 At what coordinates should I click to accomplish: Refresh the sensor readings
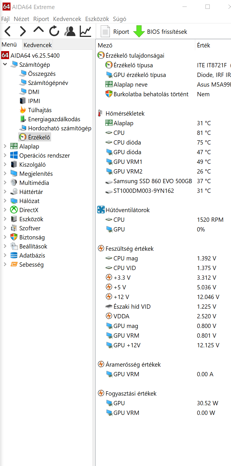click(x=54, y=31)
